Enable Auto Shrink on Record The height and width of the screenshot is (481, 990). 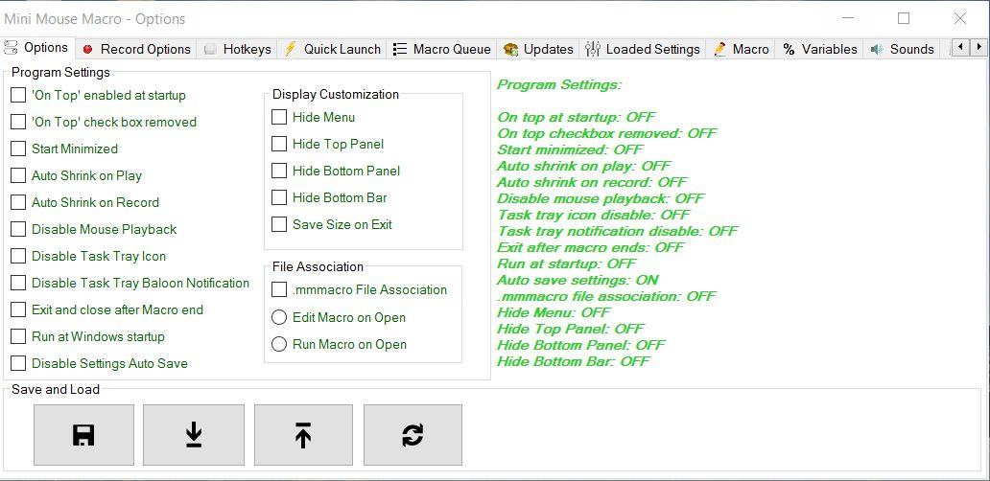(18, 202)
